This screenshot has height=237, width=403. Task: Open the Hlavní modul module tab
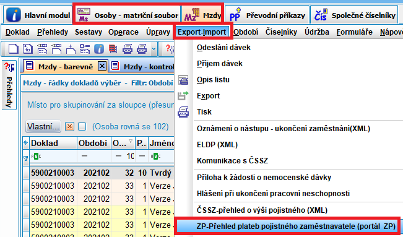pos(38,15)
